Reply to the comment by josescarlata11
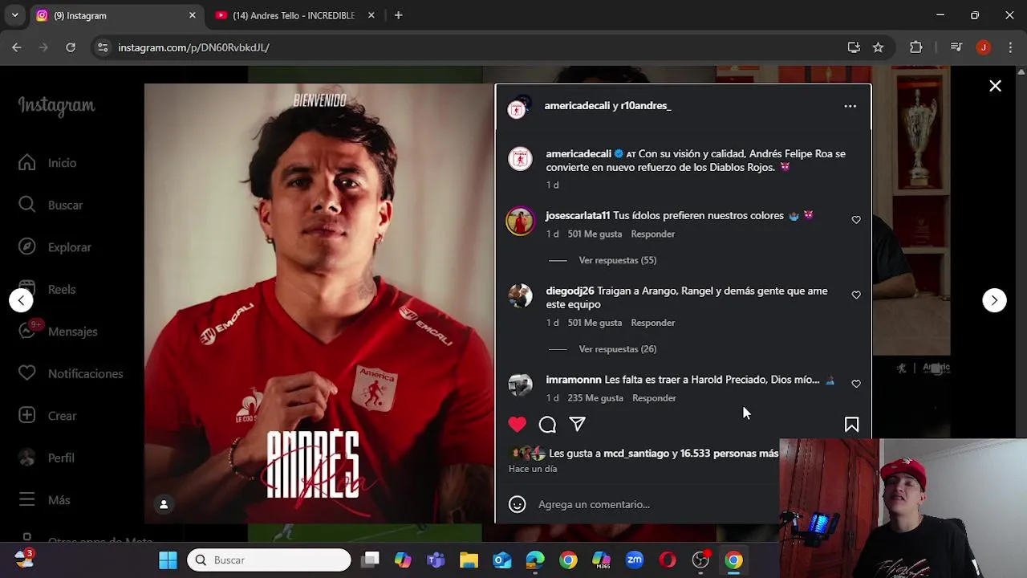Viewport: 1027px width, 578px height. 652,234
